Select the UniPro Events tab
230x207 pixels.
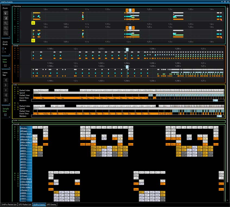tap(39, 205)
